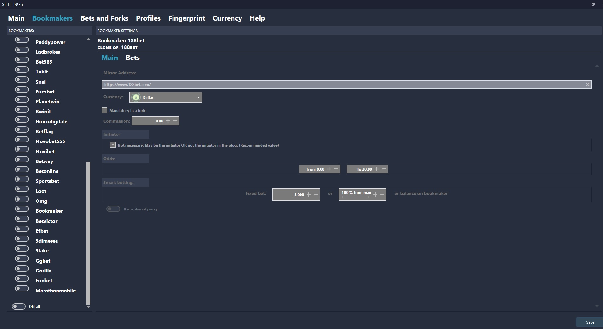Decrease the 'To 20.00' odds value
Image resolution: width=603 pixels, height=329 pixels.
[384, 169]
